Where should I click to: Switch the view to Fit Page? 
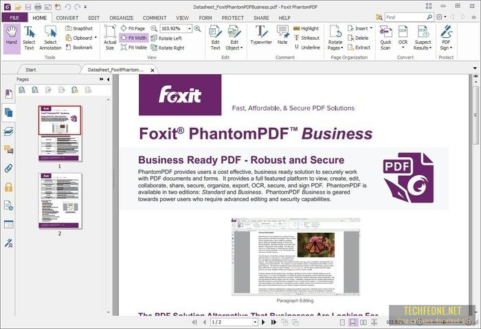[x=133, y=29]
